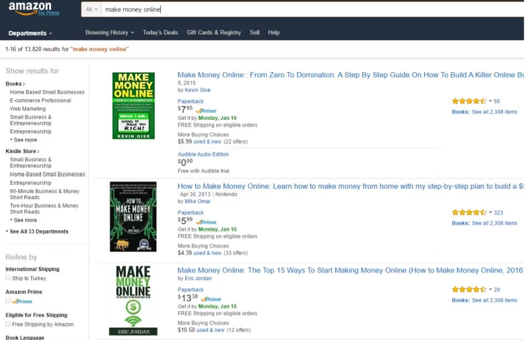Click the $7.95 price
The height and width of the screenshot is (340, 525).
tap(185, 109)
